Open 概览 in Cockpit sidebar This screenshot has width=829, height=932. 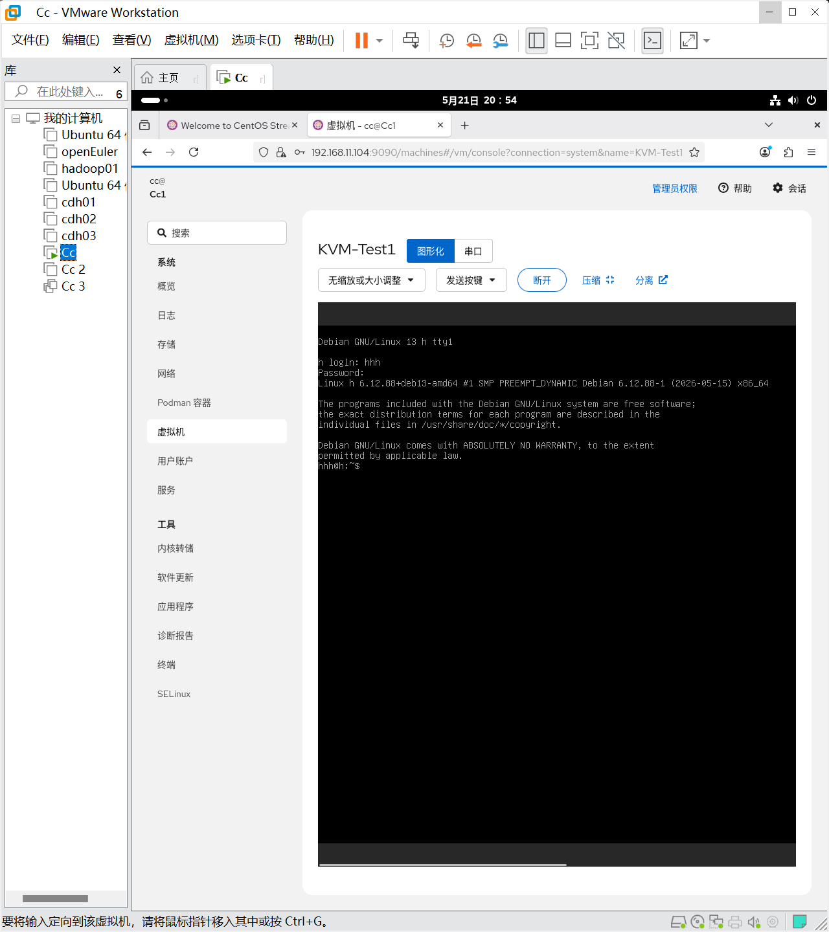(x=217, y=286)
